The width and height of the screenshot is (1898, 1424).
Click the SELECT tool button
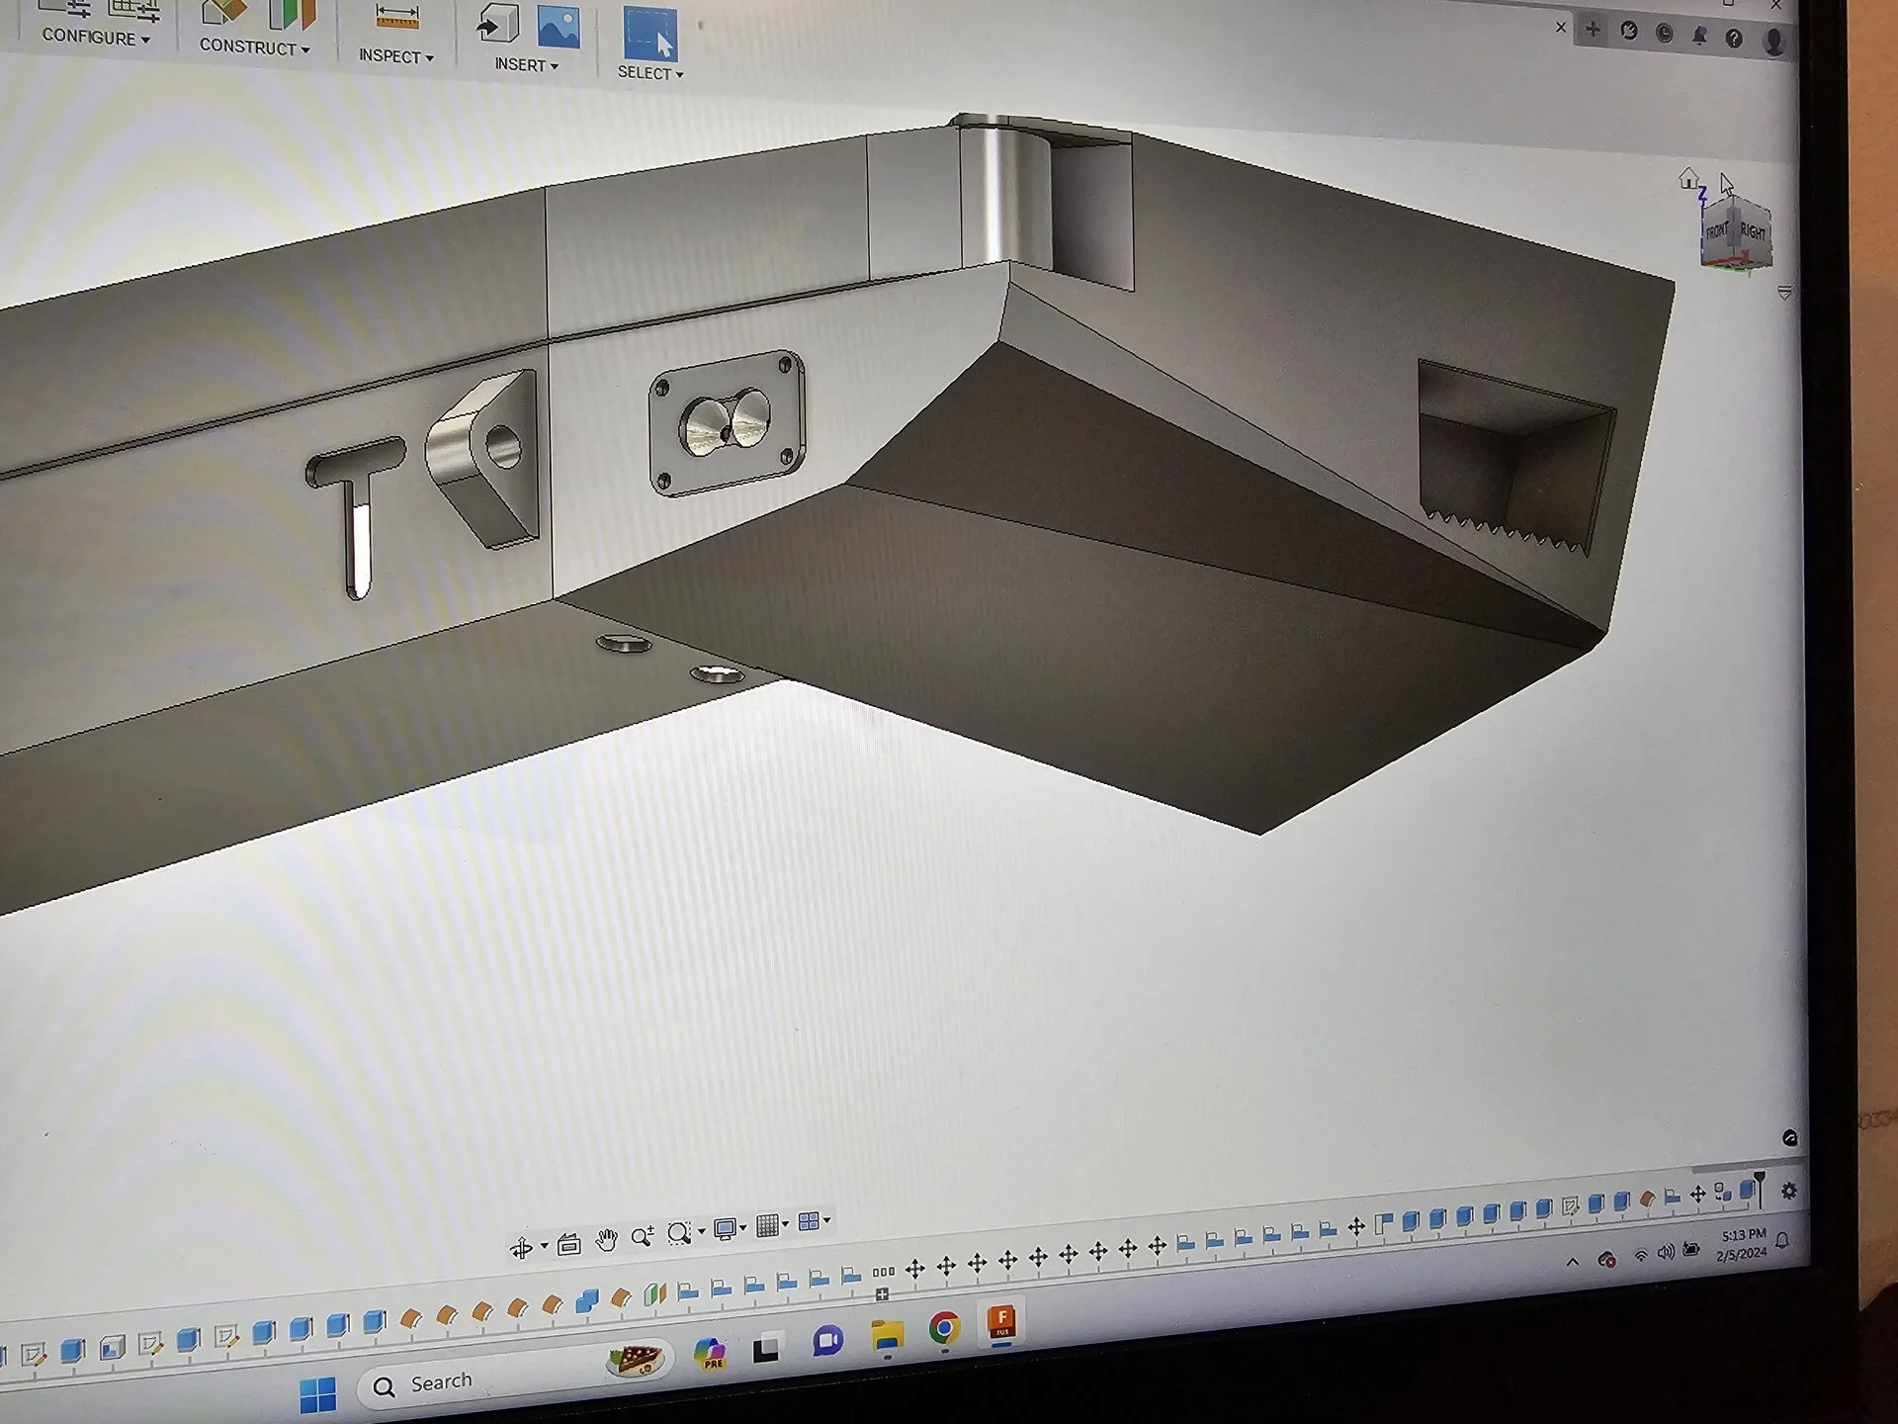649,36
